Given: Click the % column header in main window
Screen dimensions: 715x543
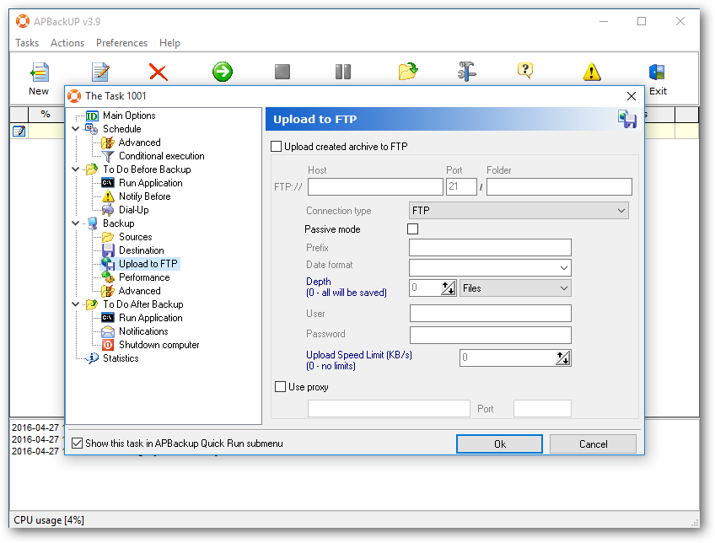Looking at the screenshot, I should point(46,114).
